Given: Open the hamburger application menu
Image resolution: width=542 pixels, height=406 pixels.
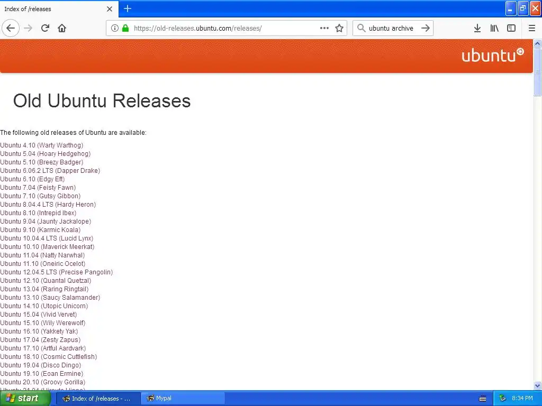Looking at the screenshot, I should (x=532, y=28).
